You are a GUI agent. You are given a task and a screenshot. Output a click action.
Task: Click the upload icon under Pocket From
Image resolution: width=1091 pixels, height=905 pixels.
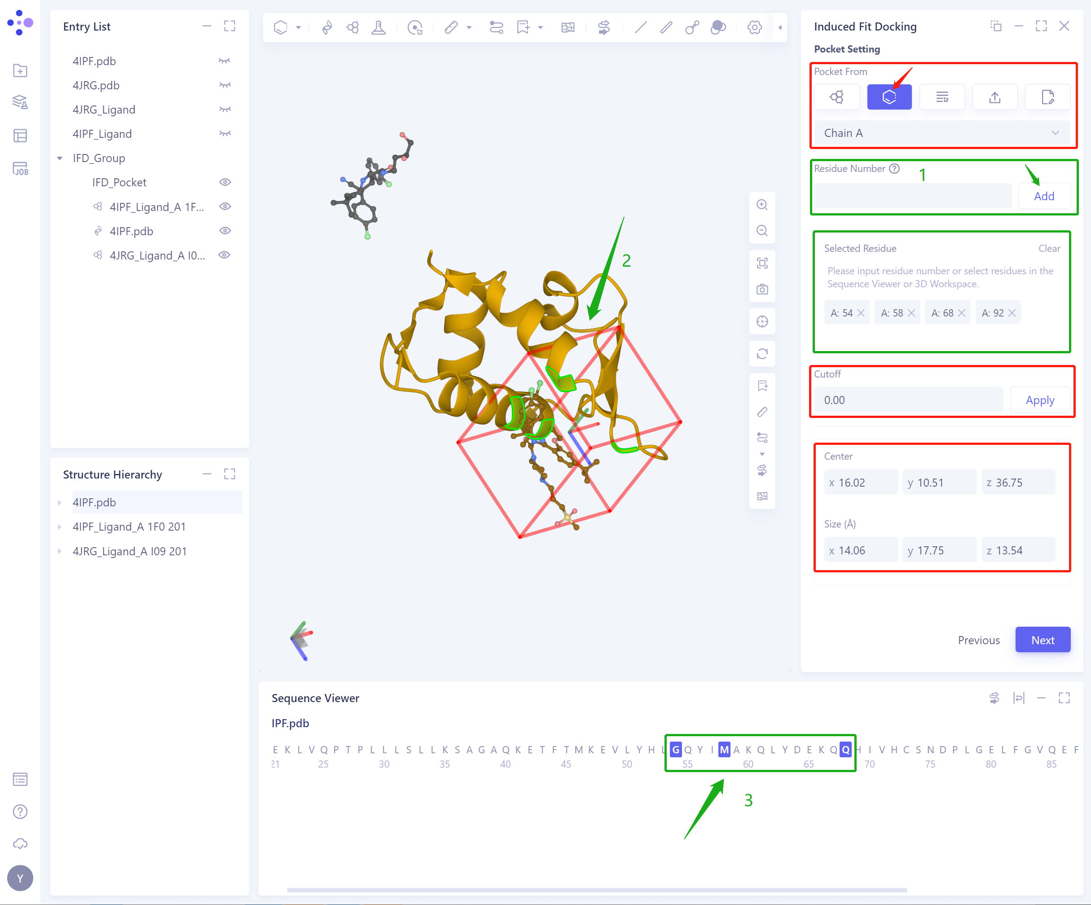coord(995,97)
